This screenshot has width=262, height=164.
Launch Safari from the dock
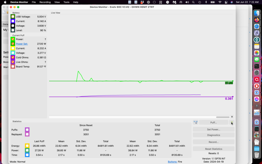point(257,27)
